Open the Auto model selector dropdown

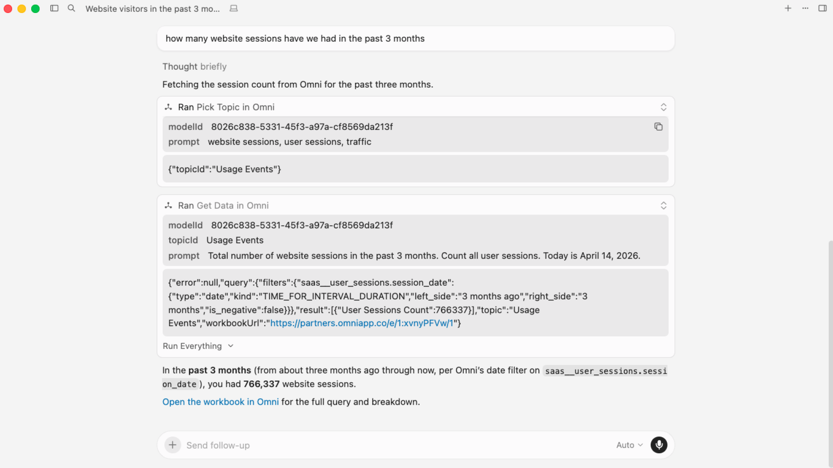[x=629, y=445]
